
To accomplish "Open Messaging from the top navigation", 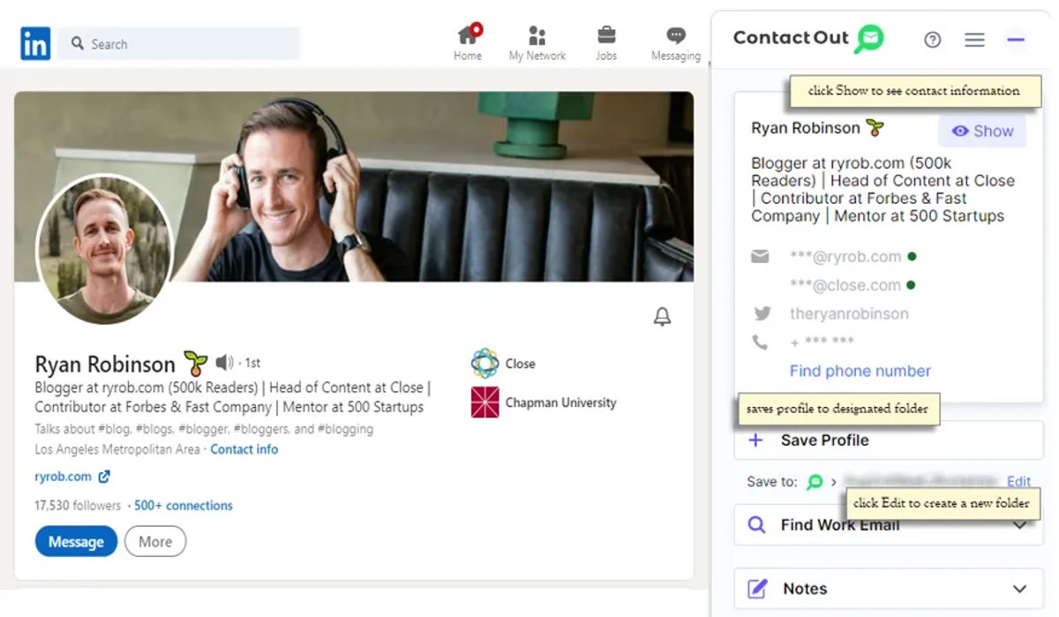I will coord(676,43).
